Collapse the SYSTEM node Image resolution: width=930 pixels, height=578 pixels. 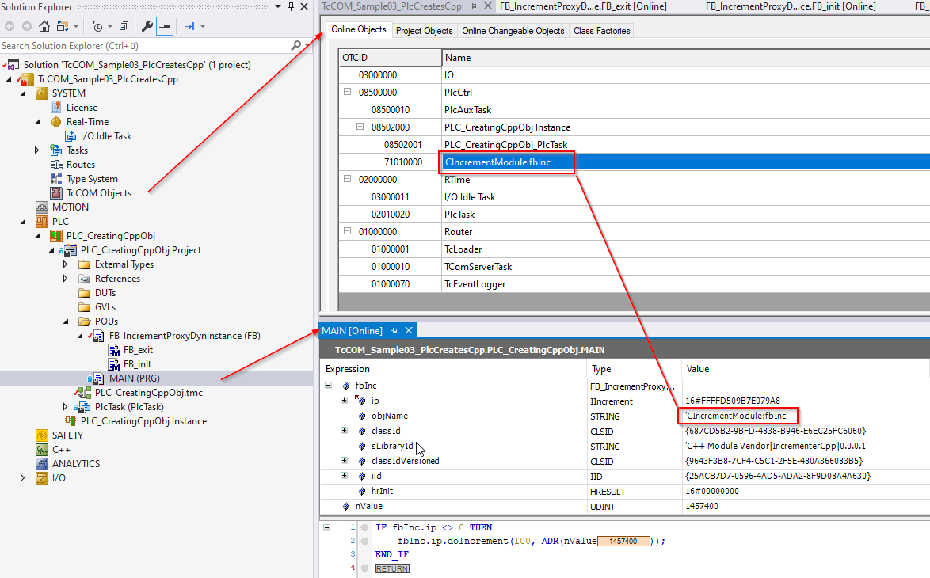tap(23, 93)
